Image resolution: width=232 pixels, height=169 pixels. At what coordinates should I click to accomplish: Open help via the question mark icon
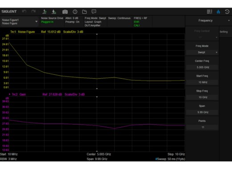[x=75, y=12]
